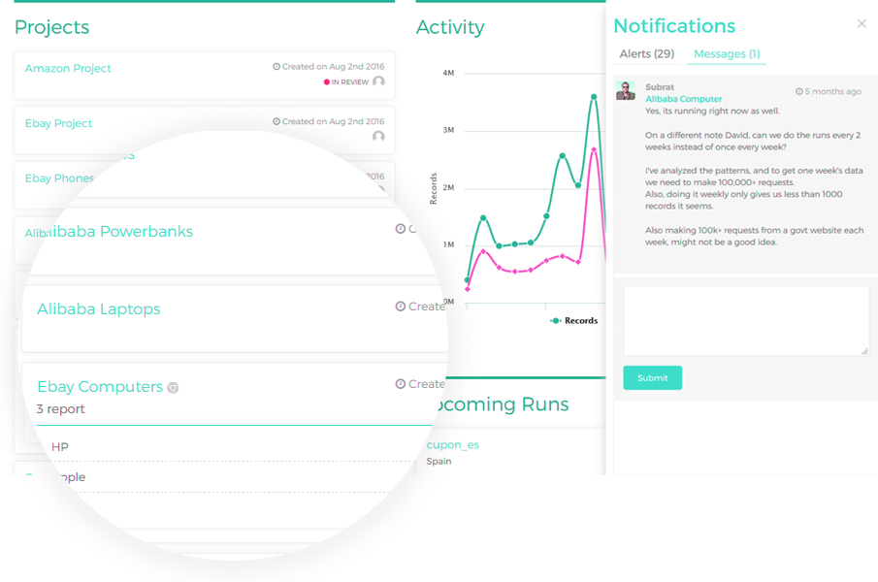Viewport: 878px width, 582px height.
Task: Click the 4M label on chart axis
Action: (x=448, y=73)
